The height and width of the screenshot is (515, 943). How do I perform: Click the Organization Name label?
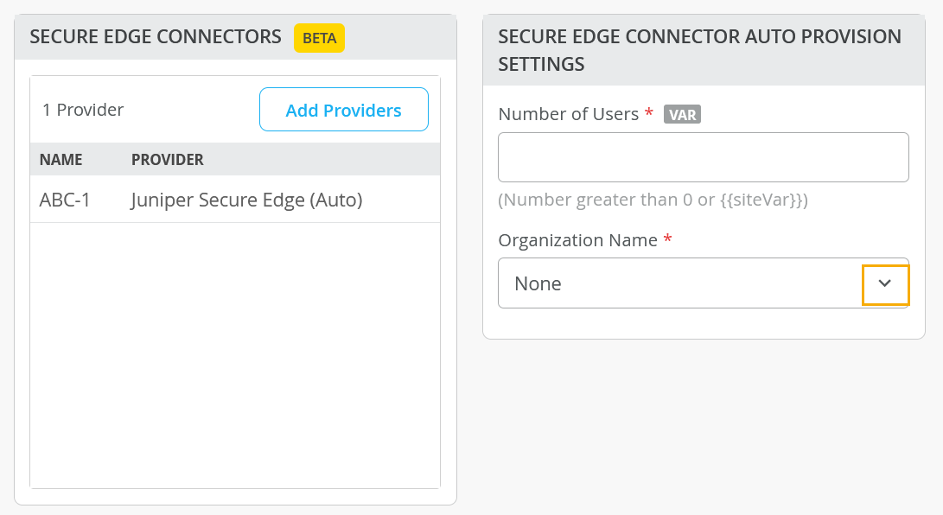click(577, 240)
